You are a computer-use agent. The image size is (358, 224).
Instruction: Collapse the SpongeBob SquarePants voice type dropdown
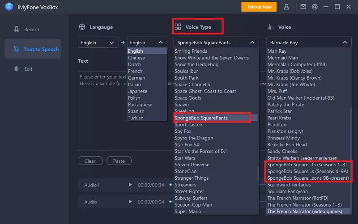pyautogui.click(x=216, y=42)
